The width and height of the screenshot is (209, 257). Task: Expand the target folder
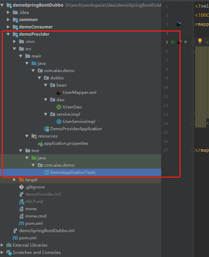pyautogui.click(x=15, y=180)
